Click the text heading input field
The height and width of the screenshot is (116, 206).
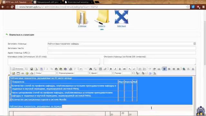pos(122,48)
